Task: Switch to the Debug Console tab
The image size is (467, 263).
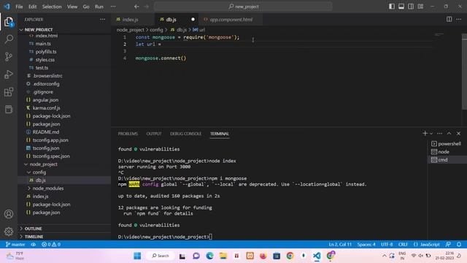Action: click(x=186, y=134)
